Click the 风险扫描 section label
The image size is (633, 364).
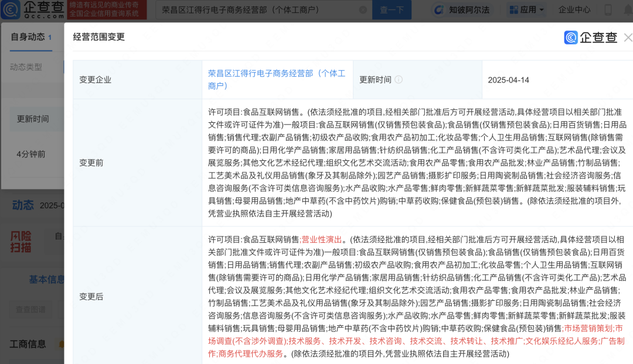pos(21,242)
